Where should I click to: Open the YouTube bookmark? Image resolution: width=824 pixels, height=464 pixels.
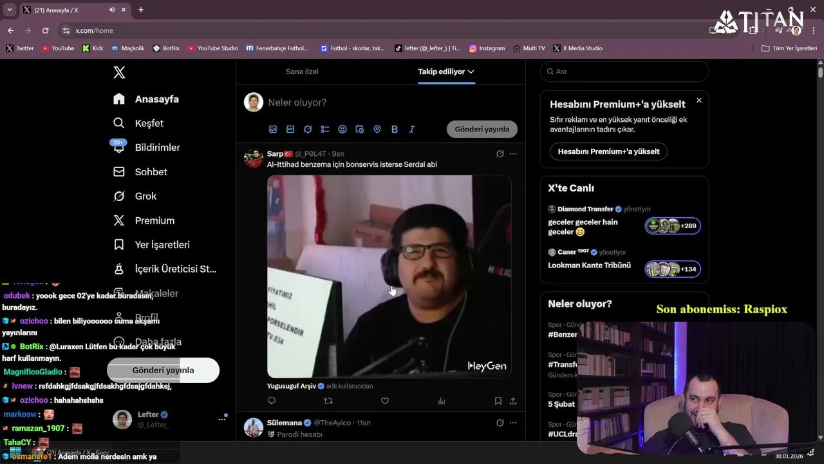point(58,48)
